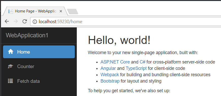This screenshot has height=96, width=221.
Task: Click the page favicon on the tab
Action: [x=11, y=11]
